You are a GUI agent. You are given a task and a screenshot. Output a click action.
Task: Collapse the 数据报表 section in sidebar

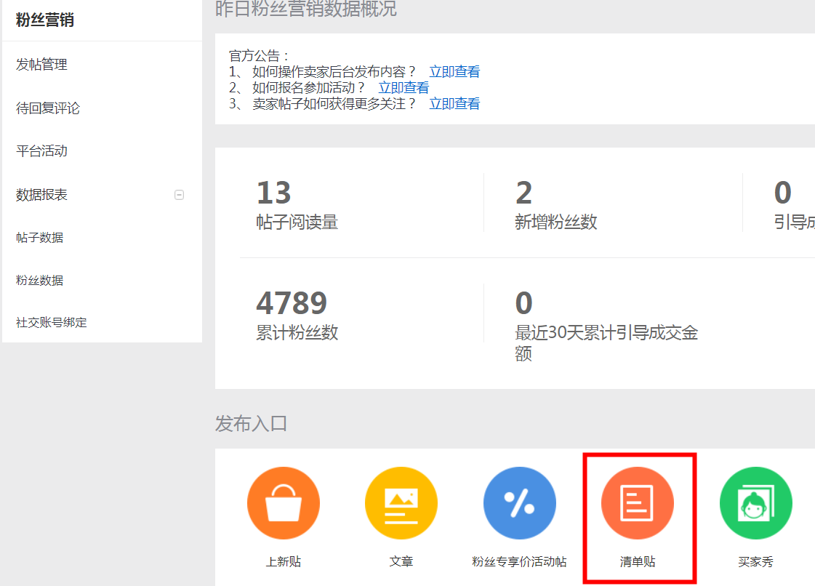pos(180,195)
